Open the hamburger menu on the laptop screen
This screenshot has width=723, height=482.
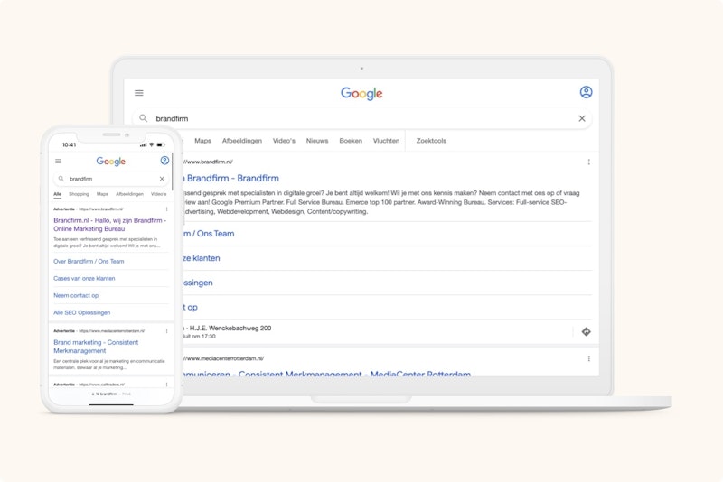click(139, 93)
